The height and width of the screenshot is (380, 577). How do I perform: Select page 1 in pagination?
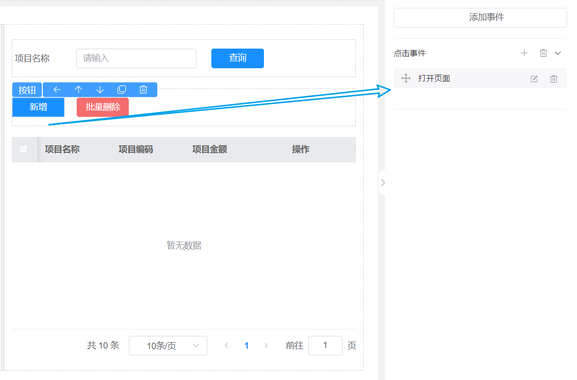pos(246,346)
